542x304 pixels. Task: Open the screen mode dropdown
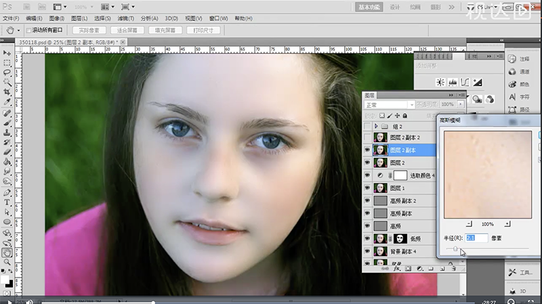128,7
